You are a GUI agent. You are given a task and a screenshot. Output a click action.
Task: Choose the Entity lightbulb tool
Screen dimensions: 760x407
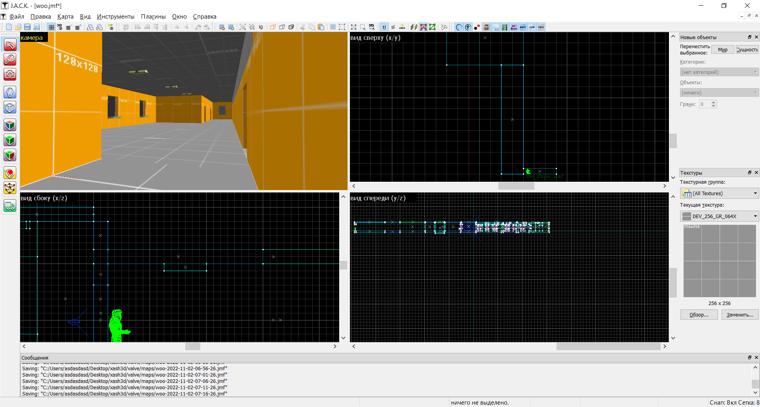point(10,92)
